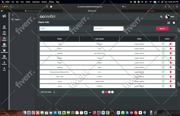Delete the random123 user
Screen dimensions: 180x116
coord(171,81)
